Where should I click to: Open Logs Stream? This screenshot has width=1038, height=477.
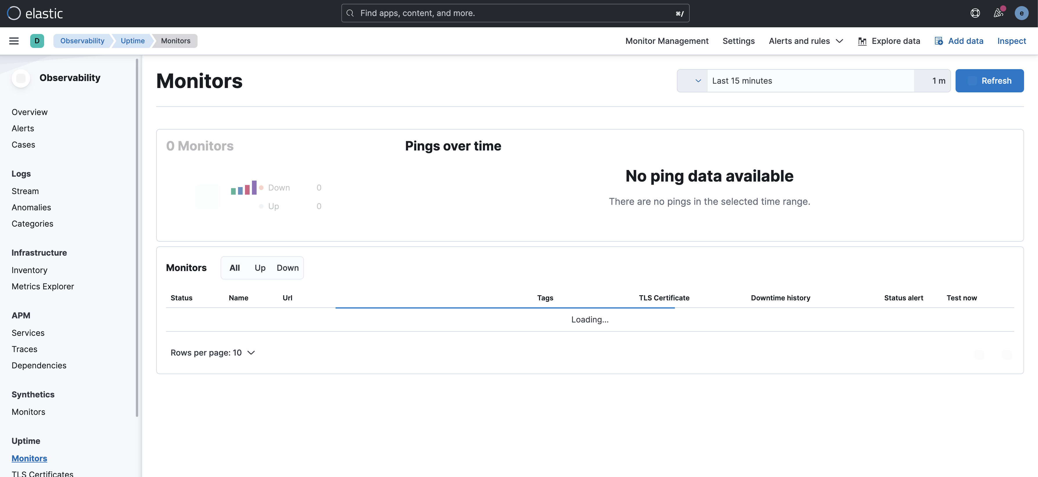[25, 191]
